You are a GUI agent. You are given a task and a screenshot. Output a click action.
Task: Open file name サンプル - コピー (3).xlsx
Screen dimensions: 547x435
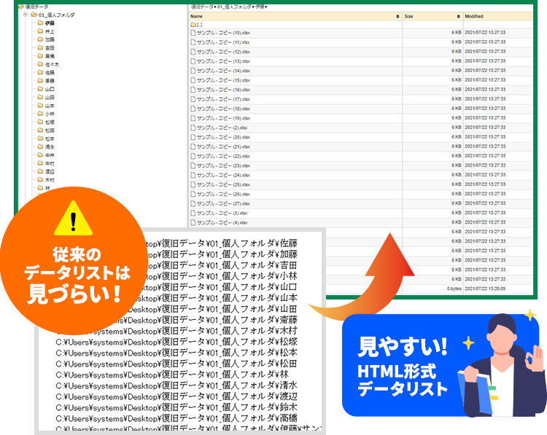pyautogui.click(x=222, y=213)
